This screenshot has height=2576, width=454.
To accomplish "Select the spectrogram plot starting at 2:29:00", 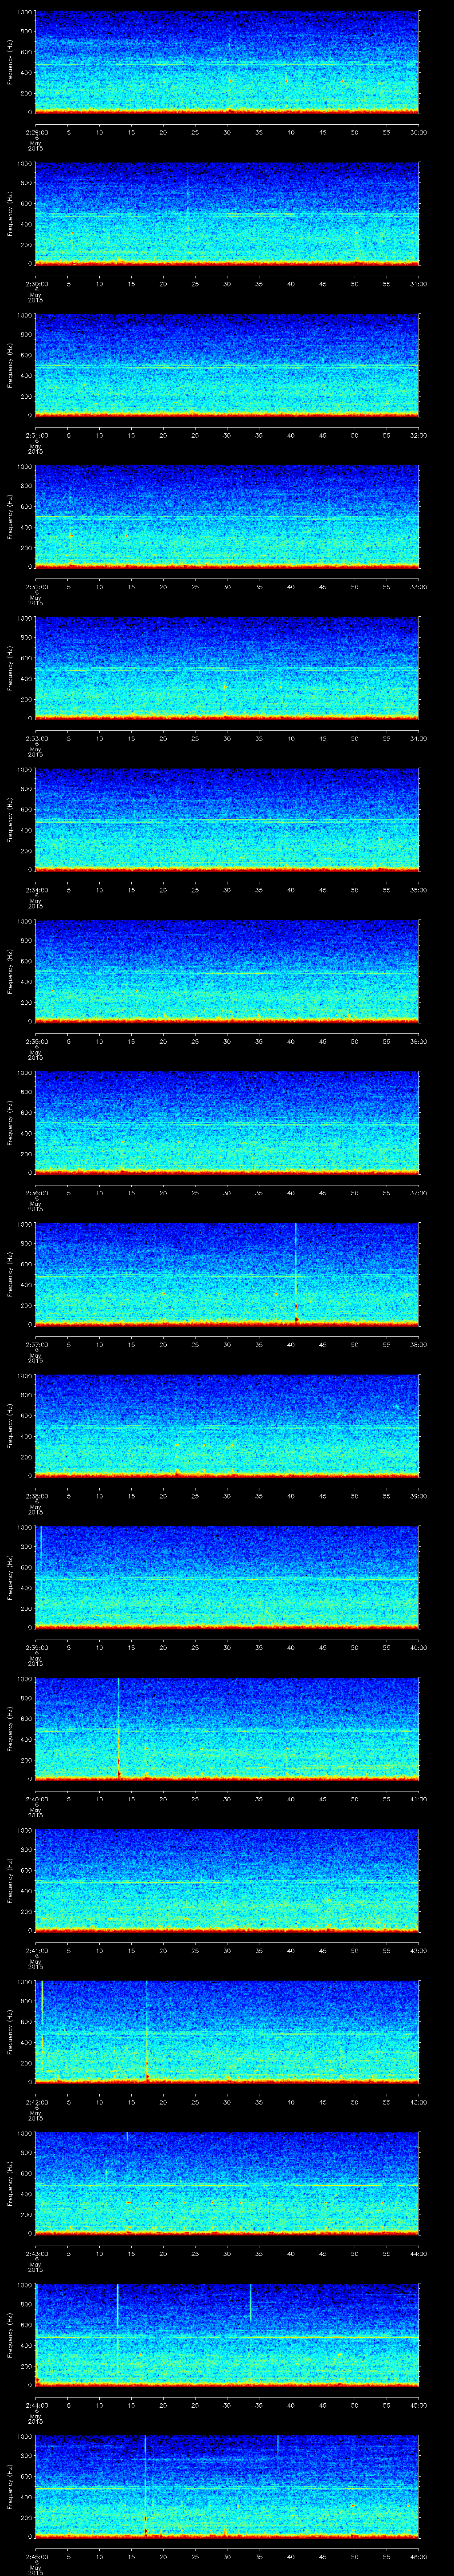I will coord(227,62).
